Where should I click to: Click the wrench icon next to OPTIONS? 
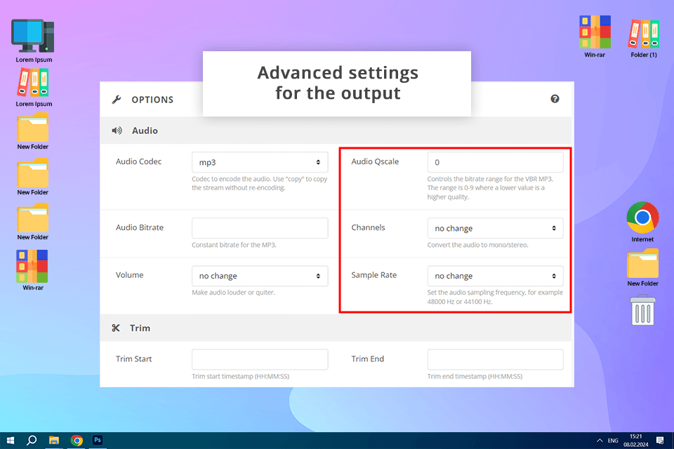(116, 100)
